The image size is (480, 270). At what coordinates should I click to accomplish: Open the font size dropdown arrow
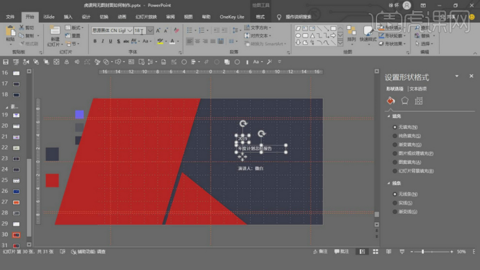(150, 31)
